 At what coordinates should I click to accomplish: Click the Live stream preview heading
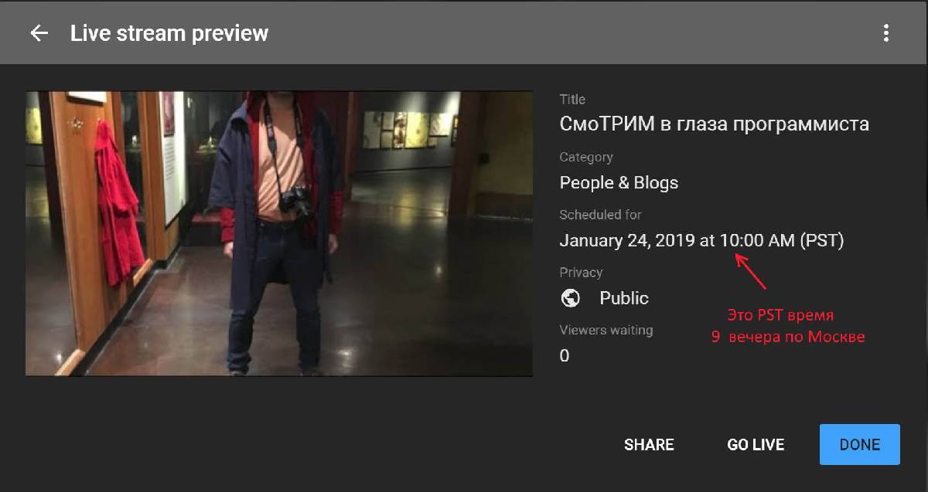tap(169, 33)
